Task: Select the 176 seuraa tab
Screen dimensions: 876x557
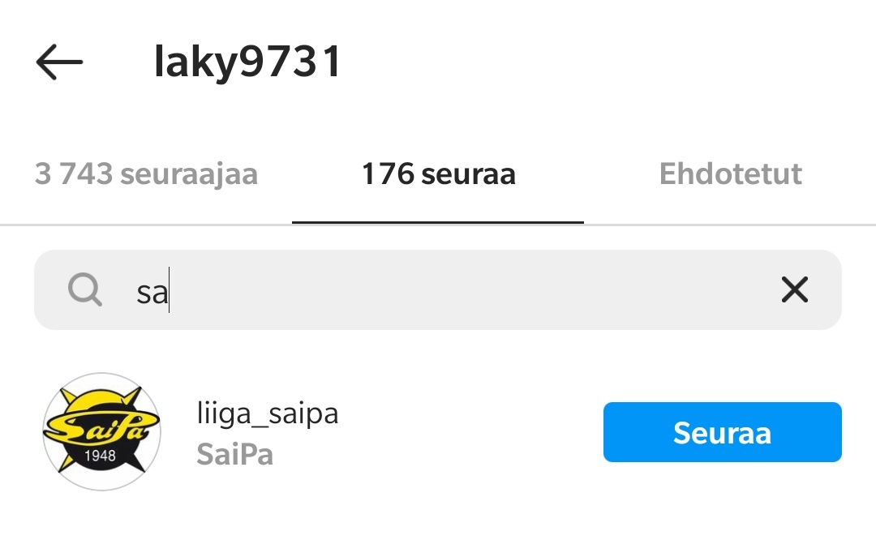Action: (438, 174)
